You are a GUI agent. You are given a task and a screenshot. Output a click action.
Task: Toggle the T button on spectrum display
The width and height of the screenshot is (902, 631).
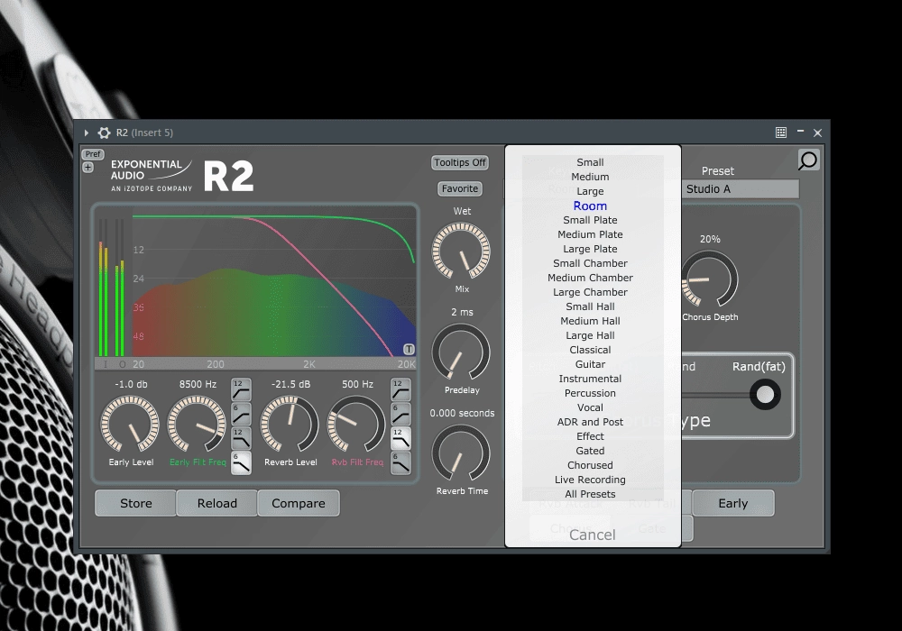coord(409,349)
